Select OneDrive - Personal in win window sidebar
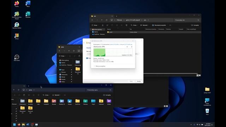226x127 pixels. [x=98, y=34]
